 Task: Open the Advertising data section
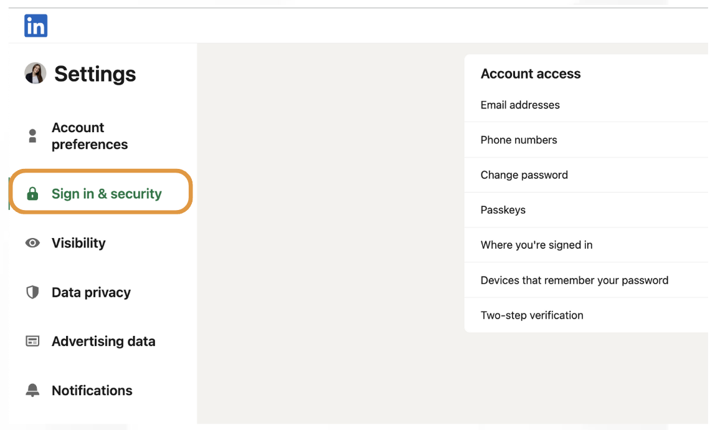point(103,341)
